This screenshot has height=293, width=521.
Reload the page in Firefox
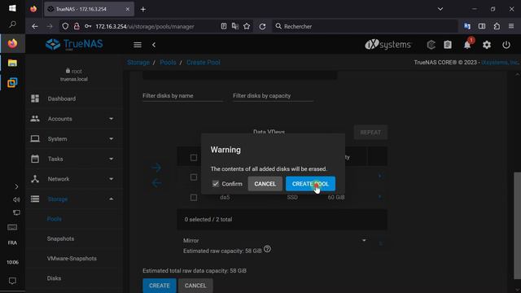pos(262,27)
